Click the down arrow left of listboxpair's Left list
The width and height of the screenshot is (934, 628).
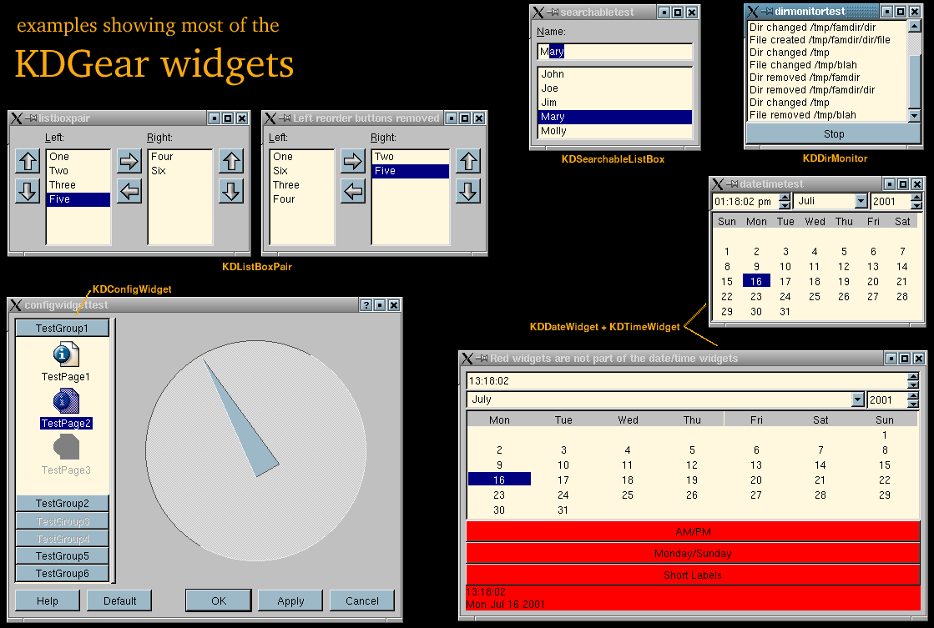point(28,192)
